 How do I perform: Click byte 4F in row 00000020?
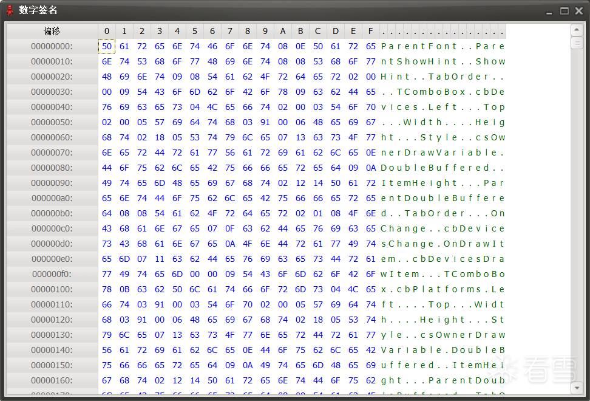click(x=265, y=77)
